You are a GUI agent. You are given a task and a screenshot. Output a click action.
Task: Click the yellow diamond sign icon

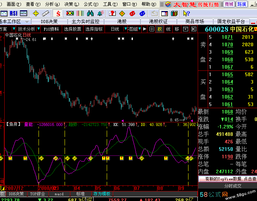[122, 14]
